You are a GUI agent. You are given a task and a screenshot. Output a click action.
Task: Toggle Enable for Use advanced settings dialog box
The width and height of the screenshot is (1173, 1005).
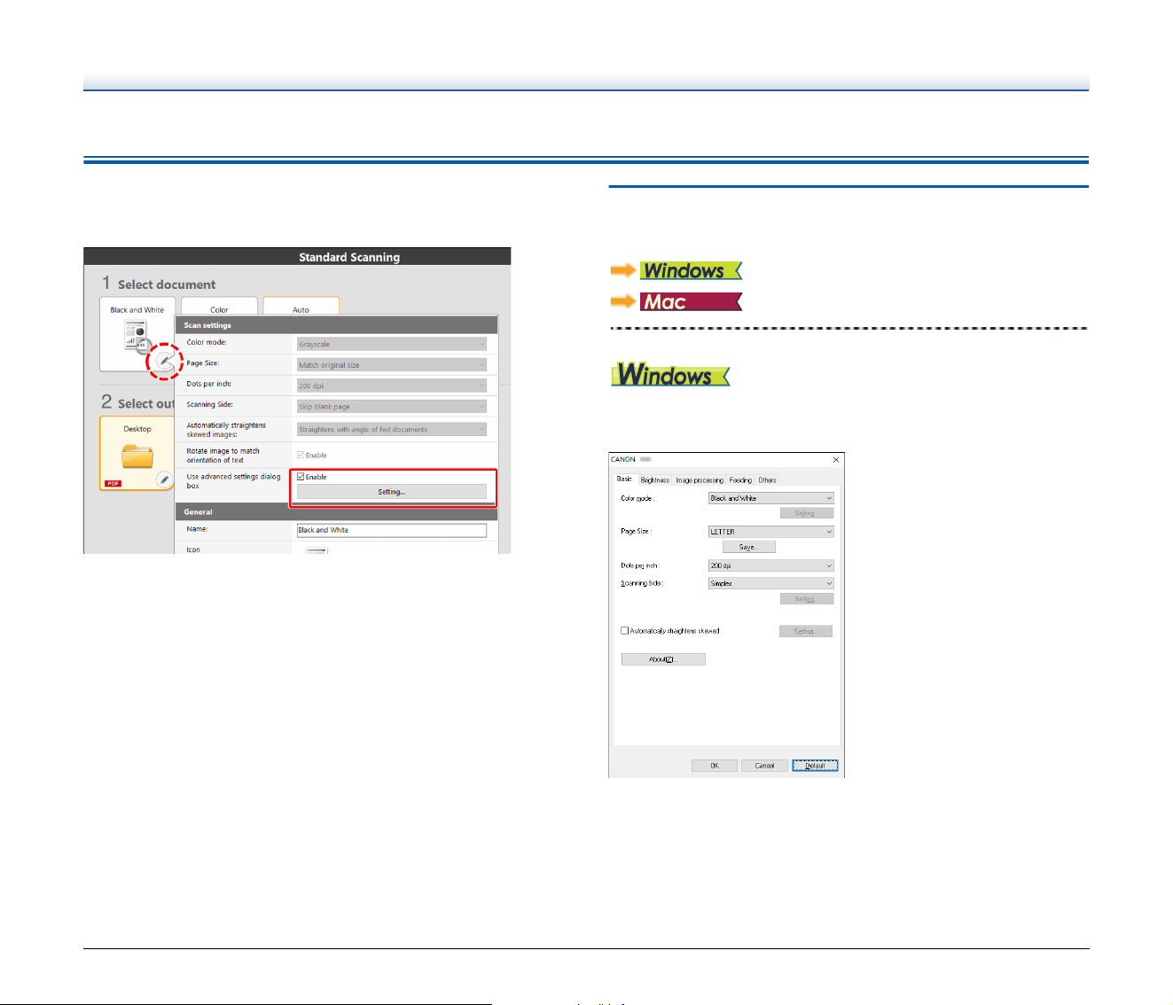(301, 477)
